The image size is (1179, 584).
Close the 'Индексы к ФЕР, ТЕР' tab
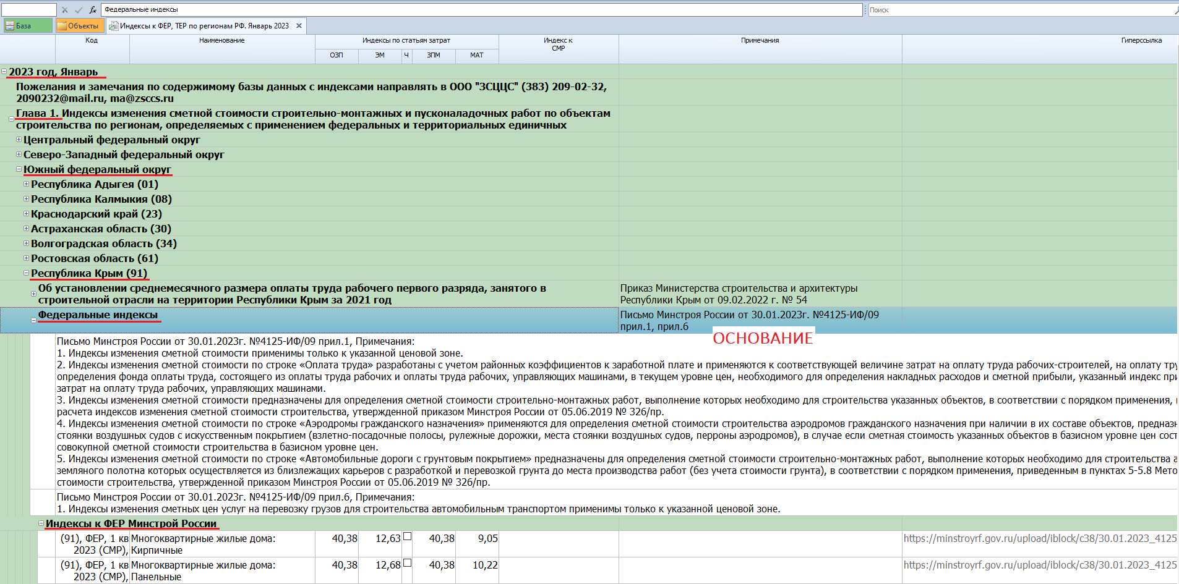click(x=299, y=26)
